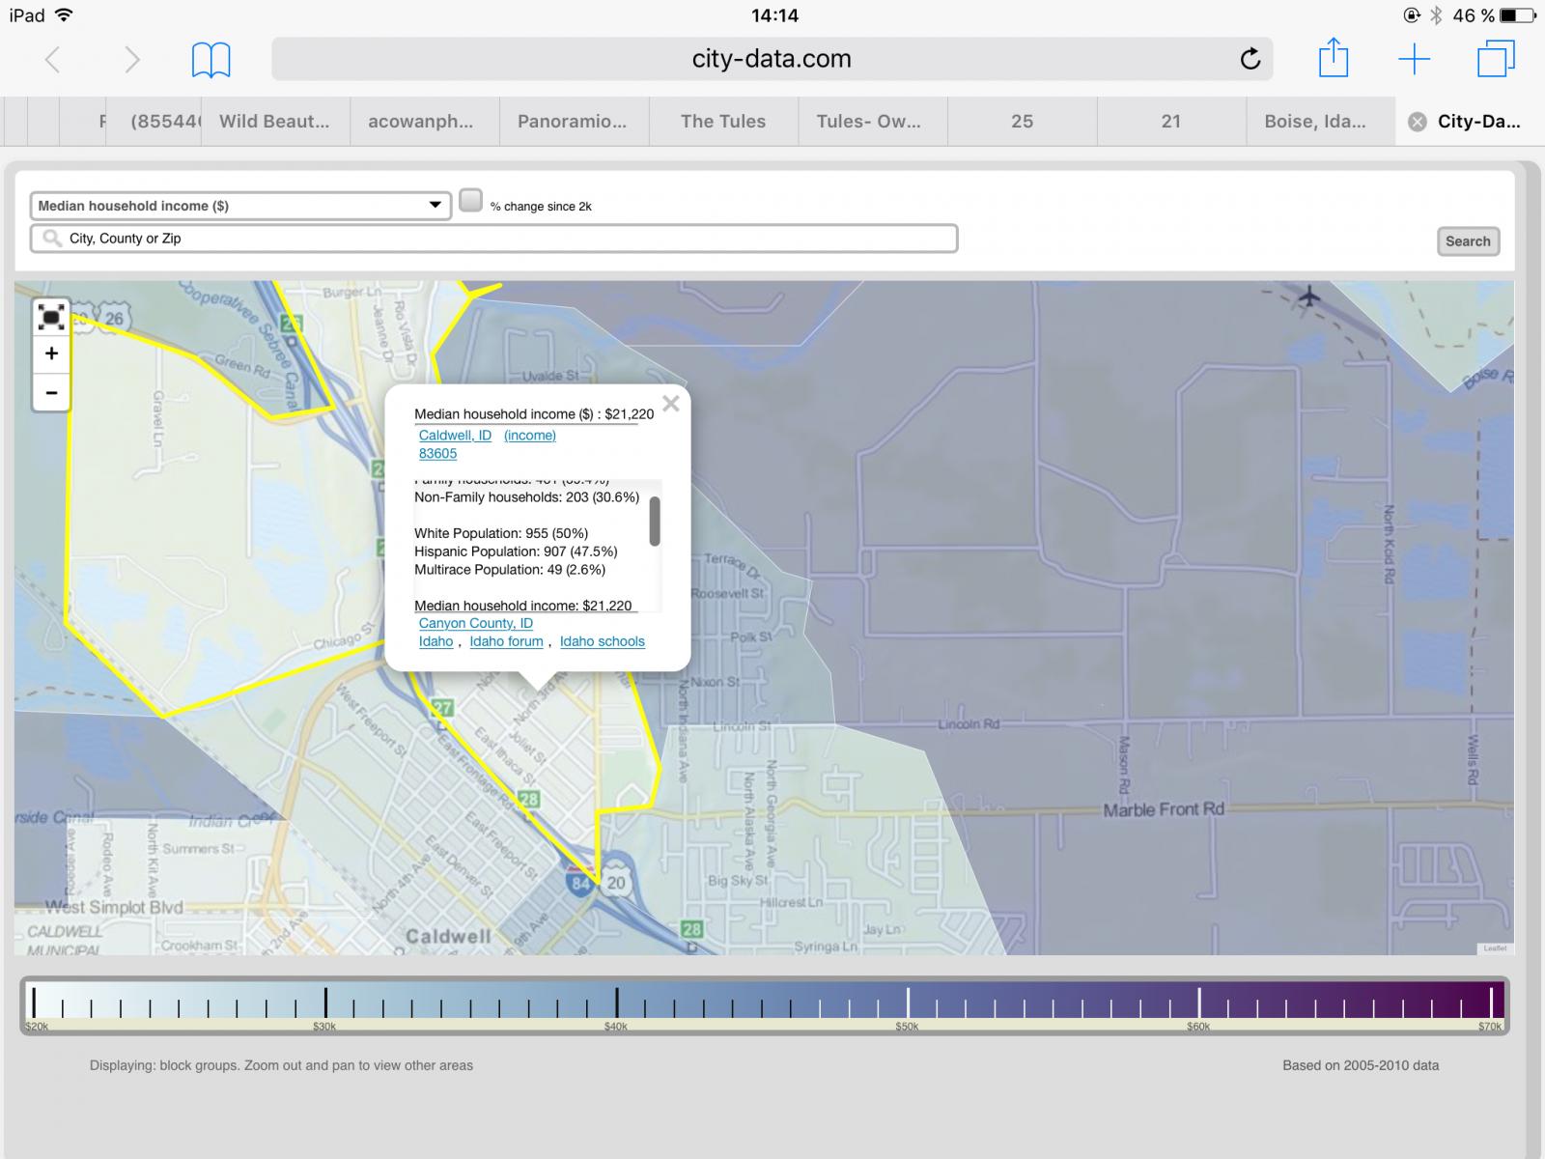Open the Canyon County, ID link
The width and height of the screenshot is (1545, 1159).
475,624
